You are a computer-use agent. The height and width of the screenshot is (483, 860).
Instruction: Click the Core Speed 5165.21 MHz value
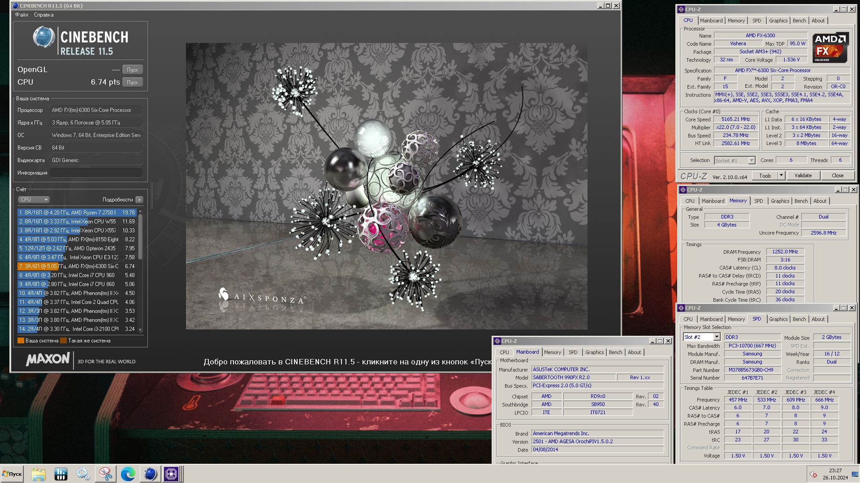735,119
